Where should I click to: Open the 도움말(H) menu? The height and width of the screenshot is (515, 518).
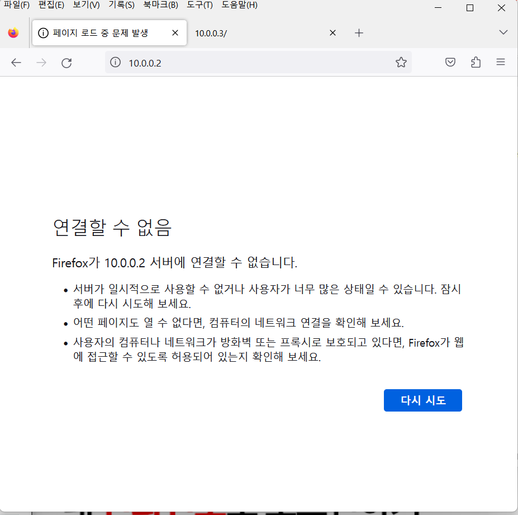240,5
